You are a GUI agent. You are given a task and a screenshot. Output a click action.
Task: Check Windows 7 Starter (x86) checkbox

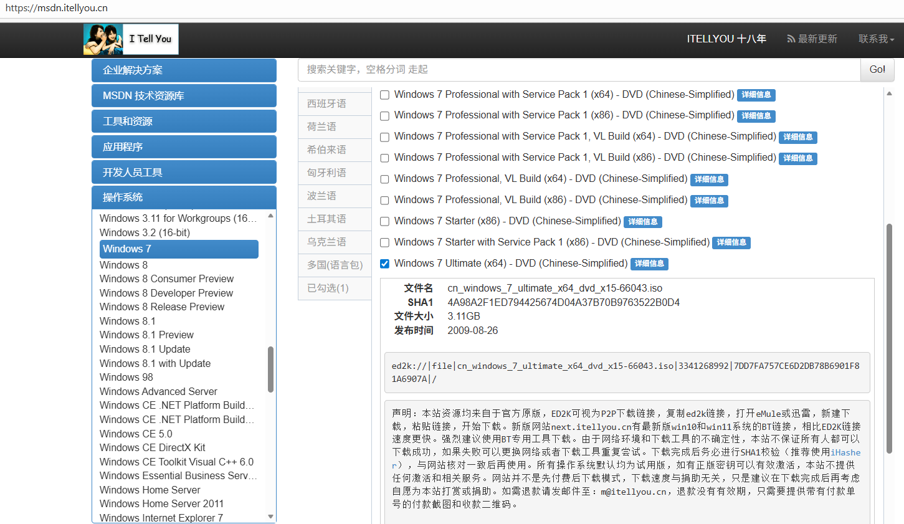[x=385, y=221]
